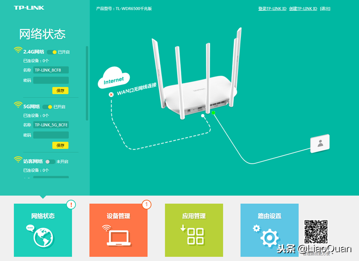
Task: Click the 5G network Wi-Fi icon
Action: click(x=18, y=105)
